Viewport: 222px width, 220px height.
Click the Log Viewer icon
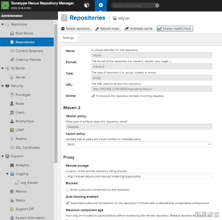coord(17,183)
